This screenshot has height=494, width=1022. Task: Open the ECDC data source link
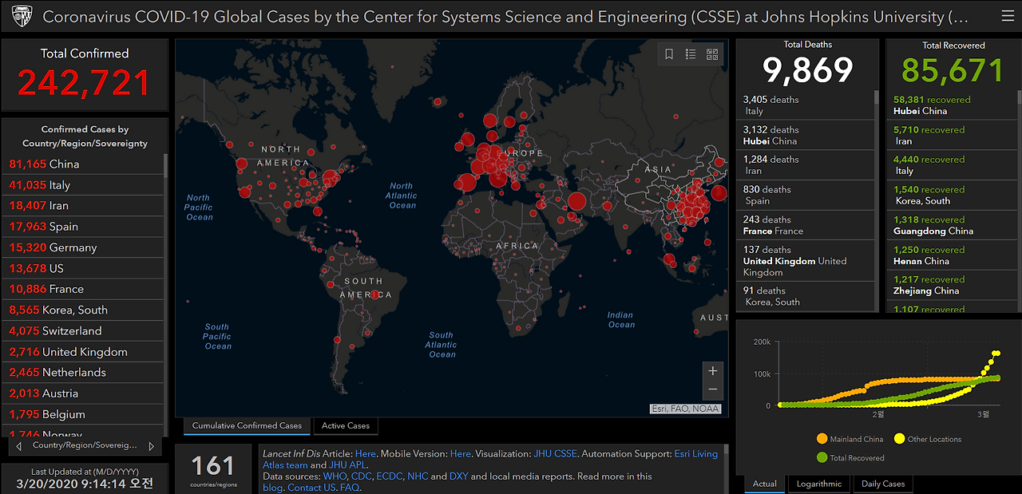(389, 476)
